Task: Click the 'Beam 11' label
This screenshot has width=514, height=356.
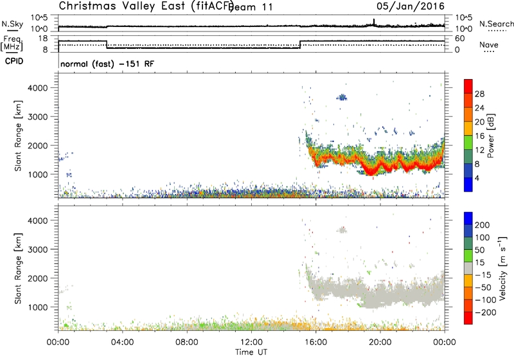Action: 251,7
